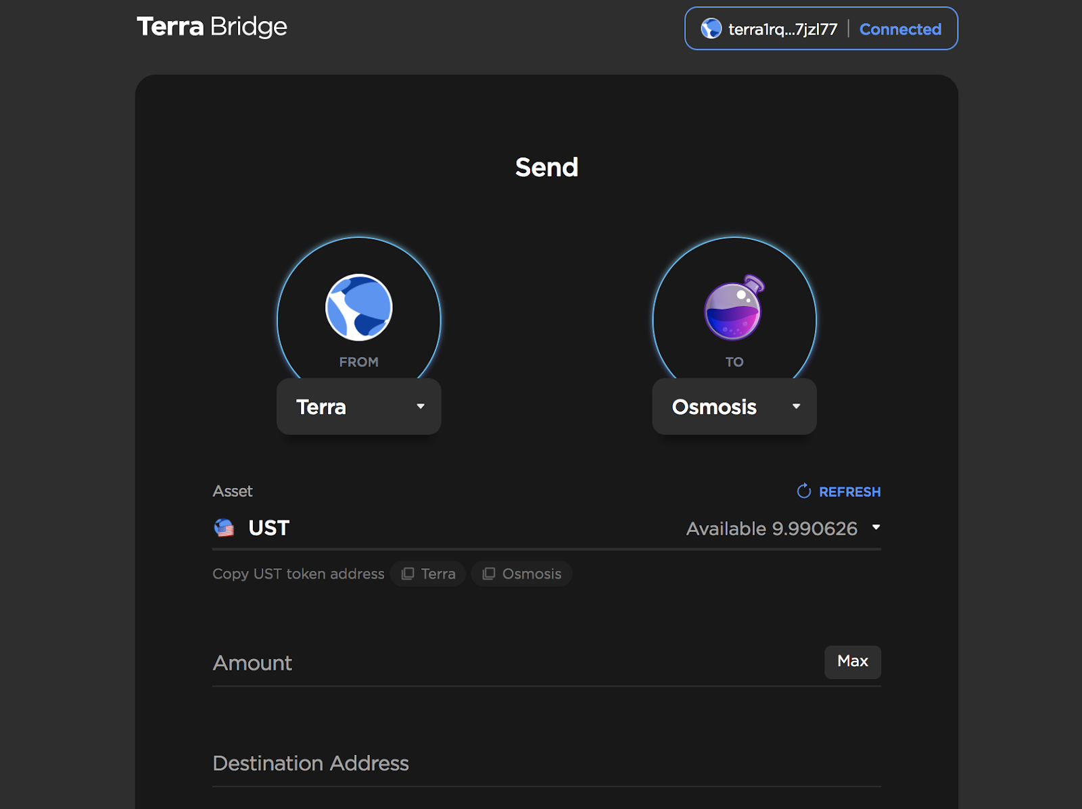Open the Osmosis destination chain dropdown
This screenshot has width=1082, height=809.
point(734,406)
